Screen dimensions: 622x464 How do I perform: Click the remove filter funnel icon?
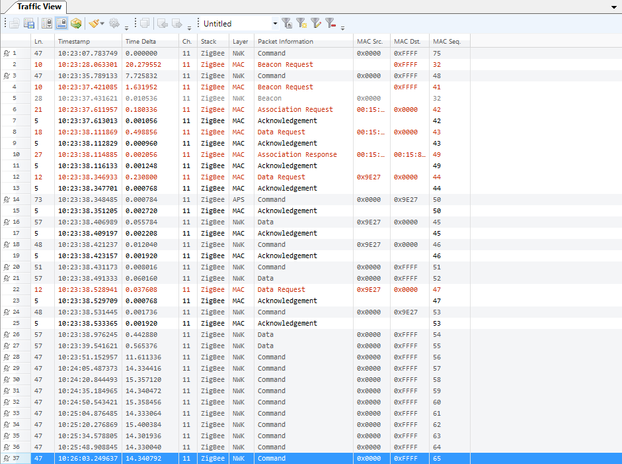click(330, 23)
